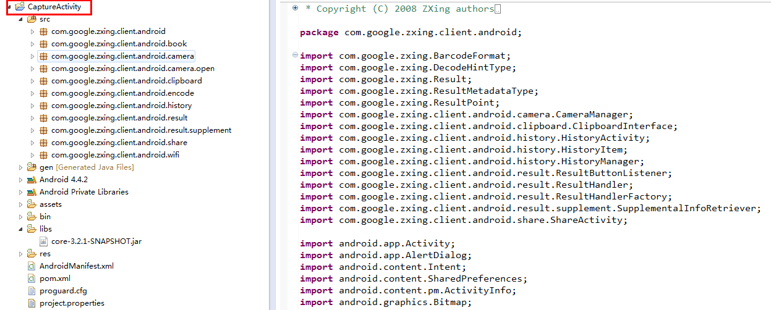Click the pom.xml file icon
The height and width of the screenshot is (310, 771).
(32, 279)
